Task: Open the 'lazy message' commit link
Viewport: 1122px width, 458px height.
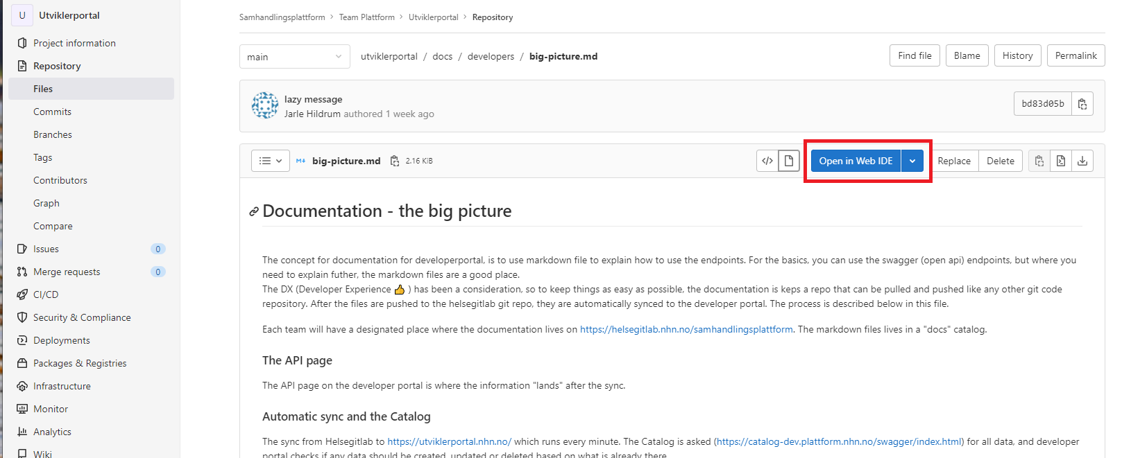Action: click(x=314, y=99)
